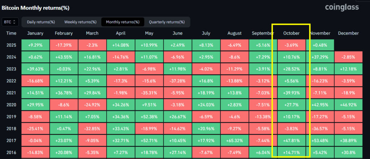
Task: Click the October column header
Action: pos(291,33)
